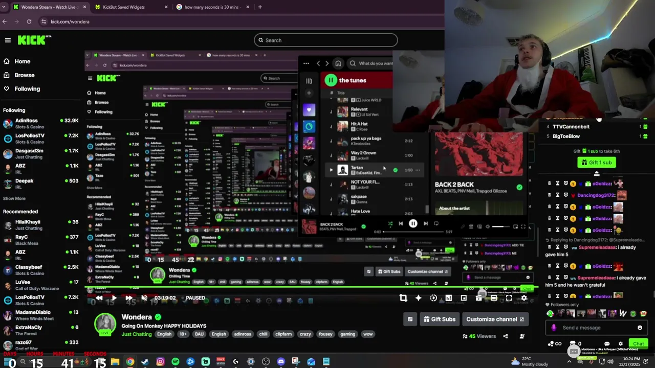Open Your Library icon in Spotify

point(309,81)
